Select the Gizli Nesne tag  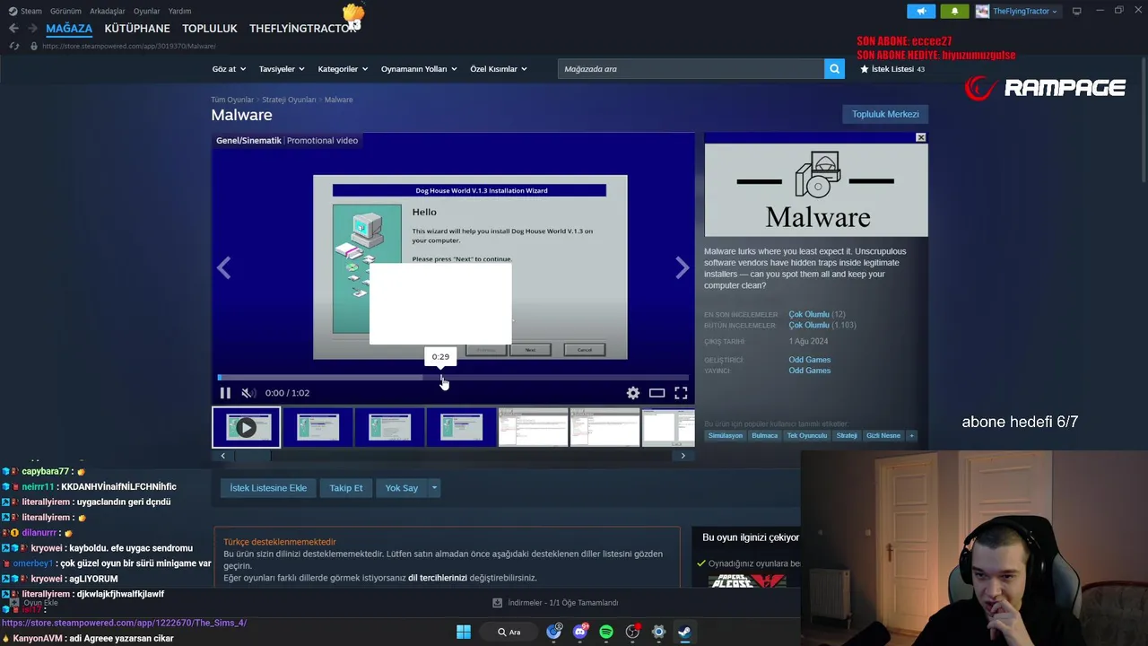pos(883,435)
